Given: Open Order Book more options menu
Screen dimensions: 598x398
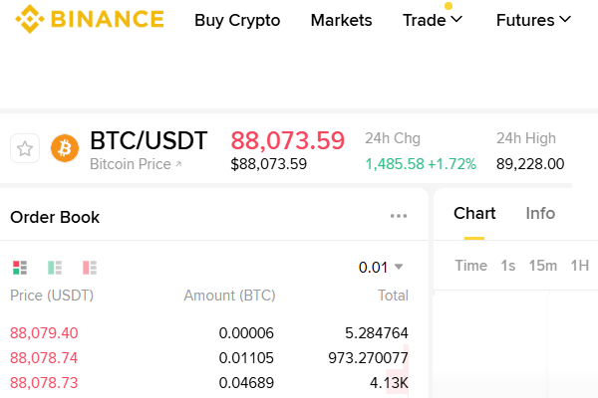Looking at the screenshot, I should click(399, 216).
